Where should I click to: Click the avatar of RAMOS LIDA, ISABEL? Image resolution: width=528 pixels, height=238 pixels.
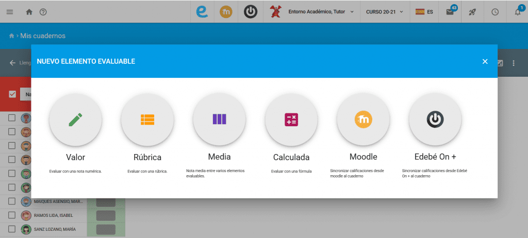pyautogui.click(x=26, y=215)
